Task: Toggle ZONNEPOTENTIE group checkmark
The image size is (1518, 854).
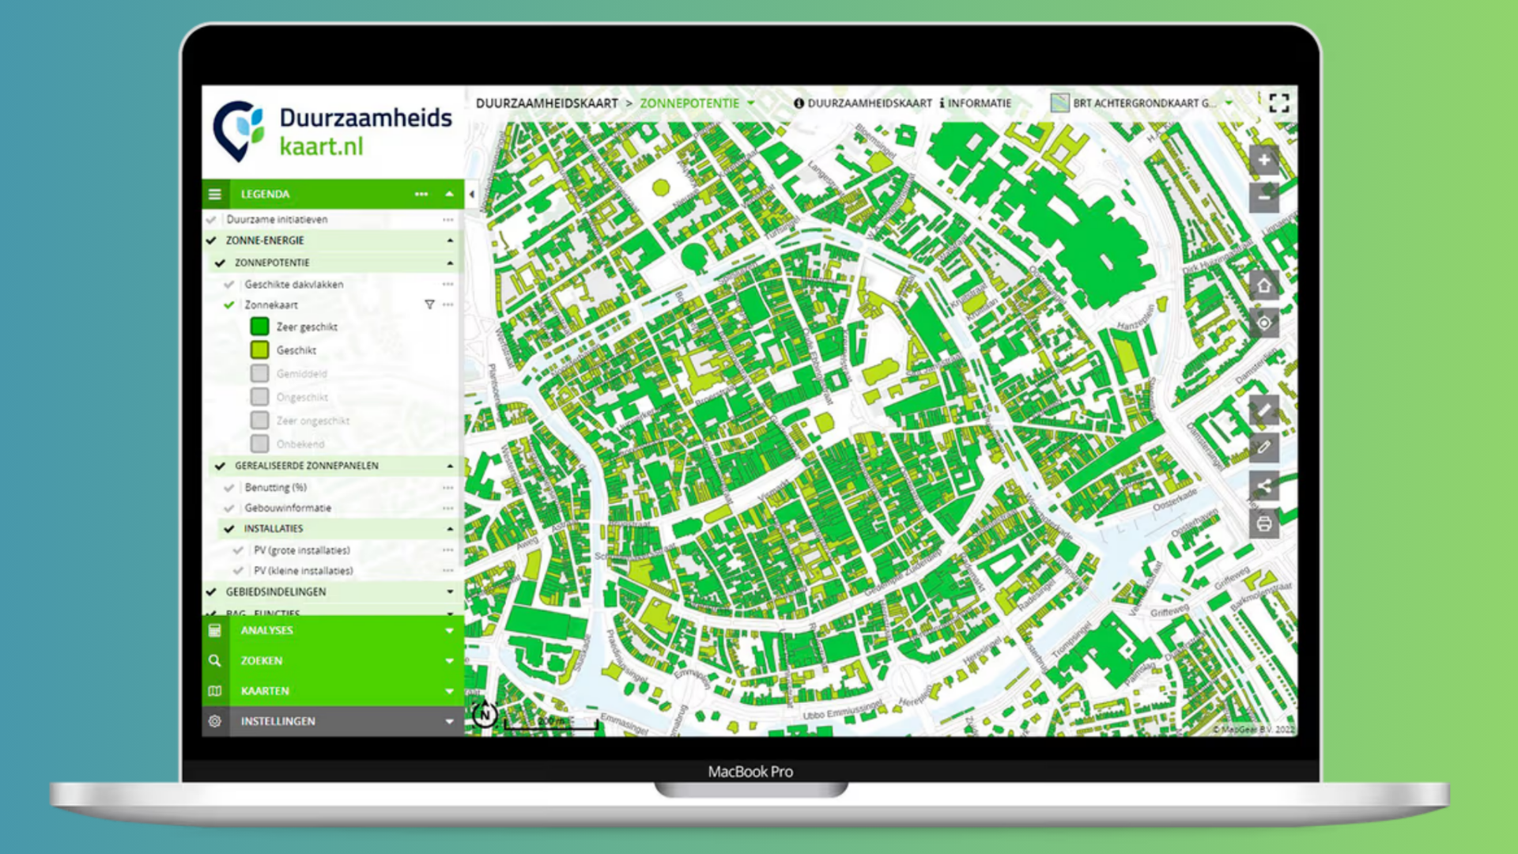Action: point(220,263)
